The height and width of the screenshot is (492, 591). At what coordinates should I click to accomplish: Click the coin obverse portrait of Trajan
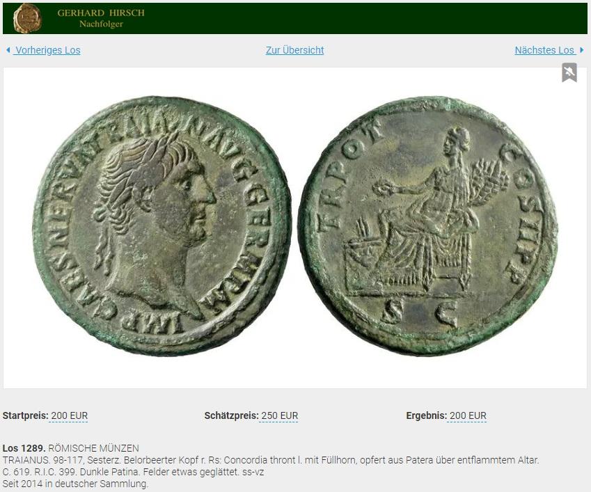coord(161,226)
